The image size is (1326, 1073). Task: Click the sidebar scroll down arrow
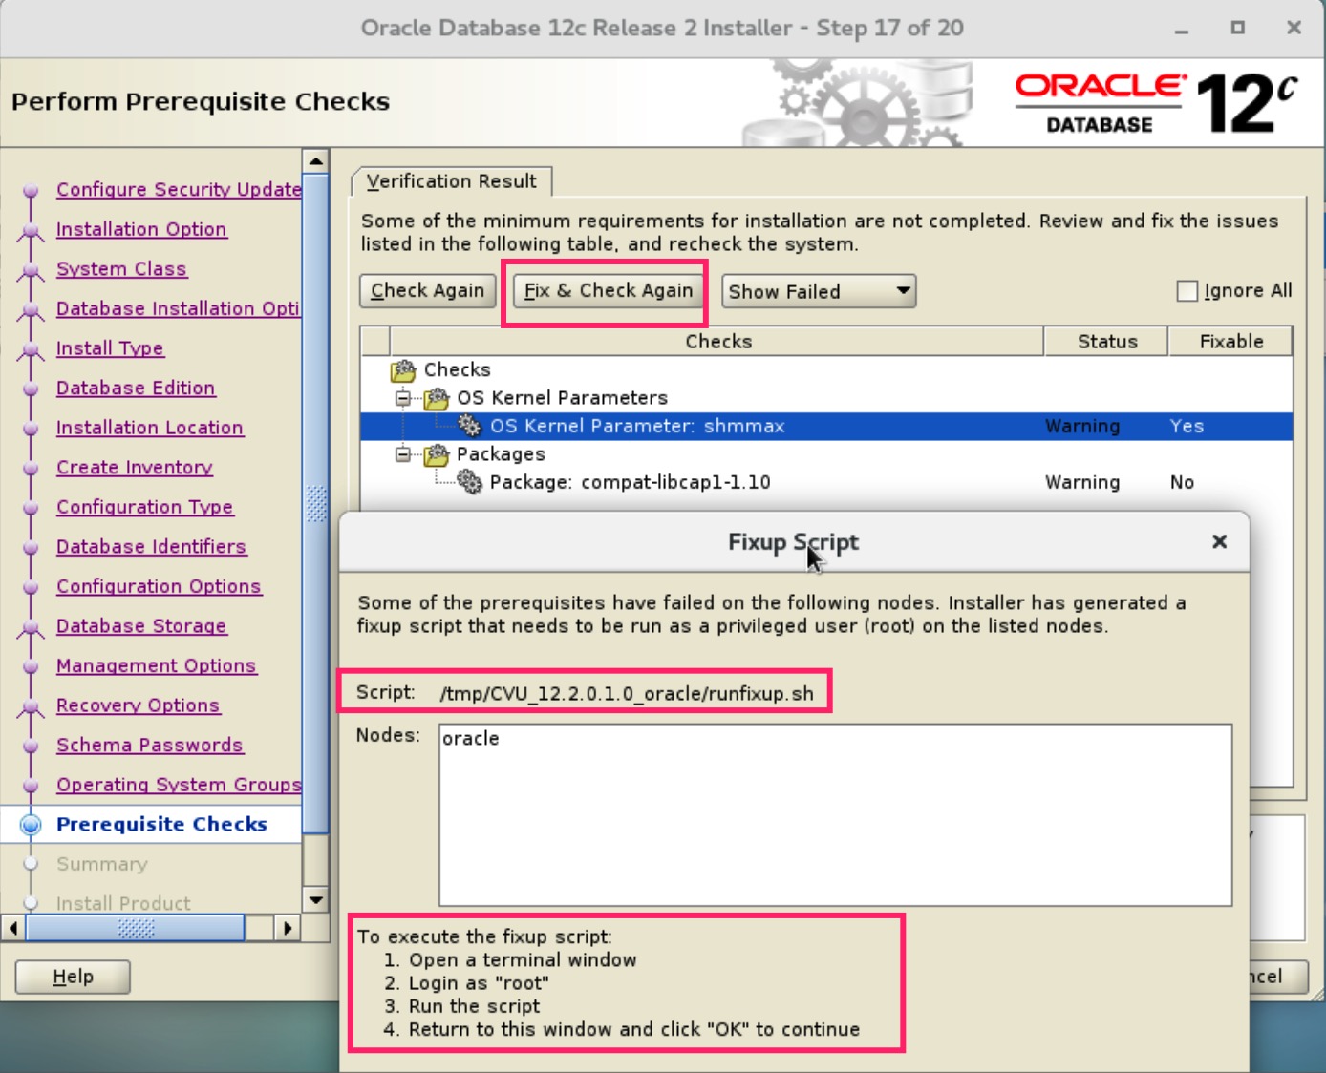315,899
